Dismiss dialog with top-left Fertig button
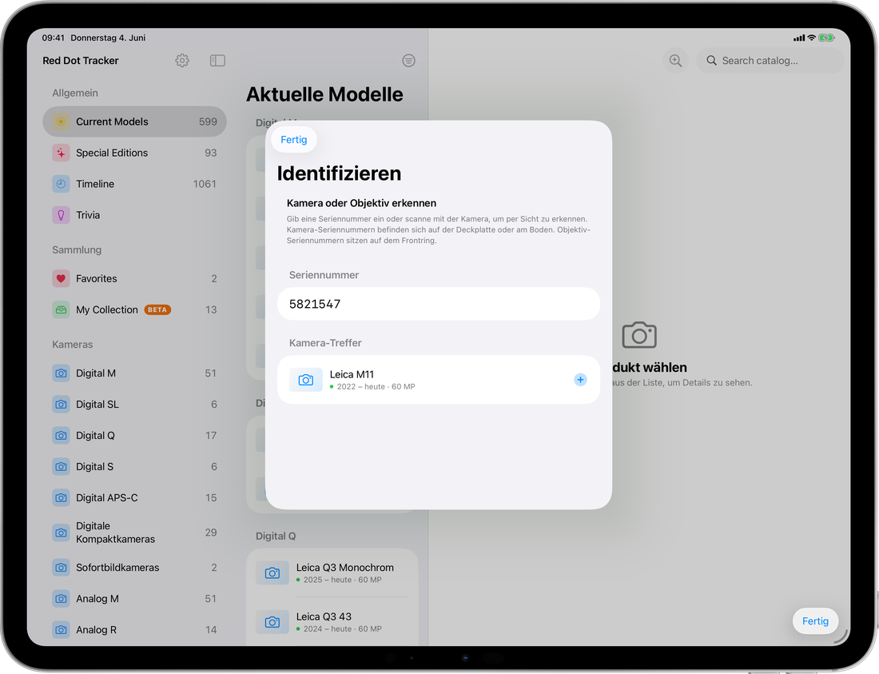The width and height of the screenshot is (879, 674). tap(294, 140)
